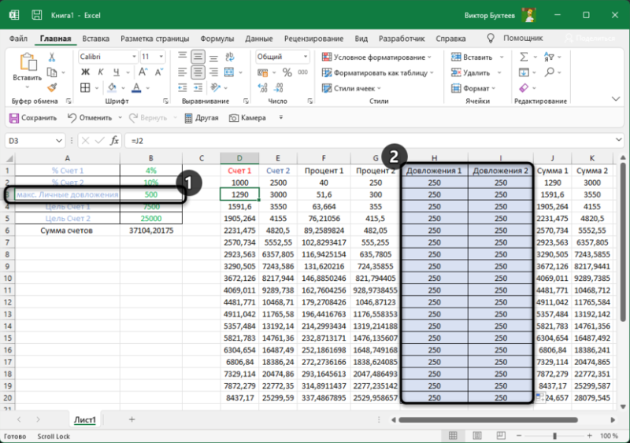The width and height of the screenshot is (630, 443).
Task: Add a new sheet with plus button
Action: click(x=132, y=419)
